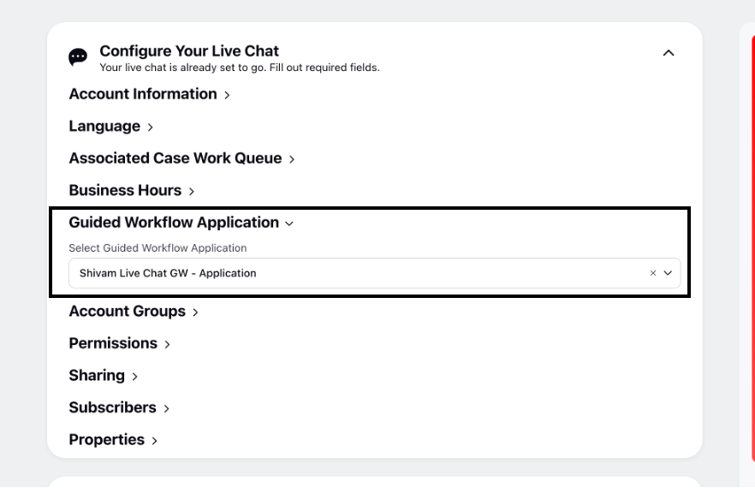Click the Configure Your Live Chat title
755x488 pixels.
(189, 51)
